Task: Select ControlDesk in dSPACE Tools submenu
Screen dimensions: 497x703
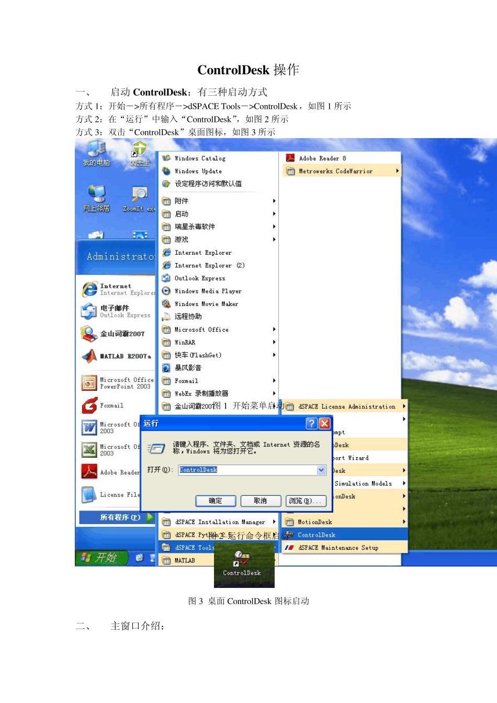Action: pyautogui.click(x=345, y=535)
